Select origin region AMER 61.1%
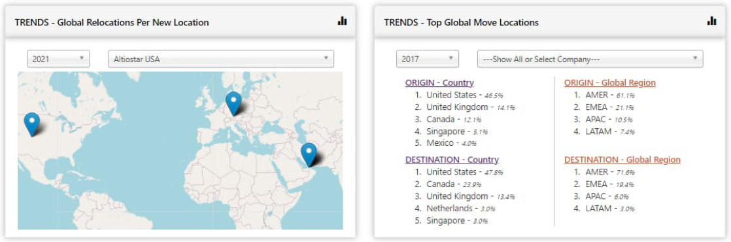 pos(610,95)
